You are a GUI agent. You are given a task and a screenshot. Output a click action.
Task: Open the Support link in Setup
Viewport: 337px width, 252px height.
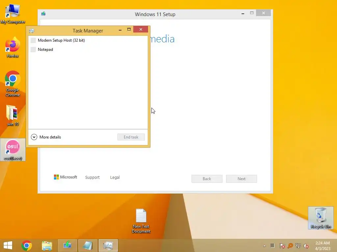tap(92, 178)
